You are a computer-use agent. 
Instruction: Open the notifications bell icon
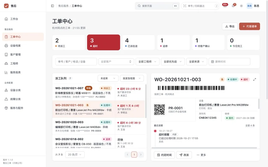click(x=233, y=6)
